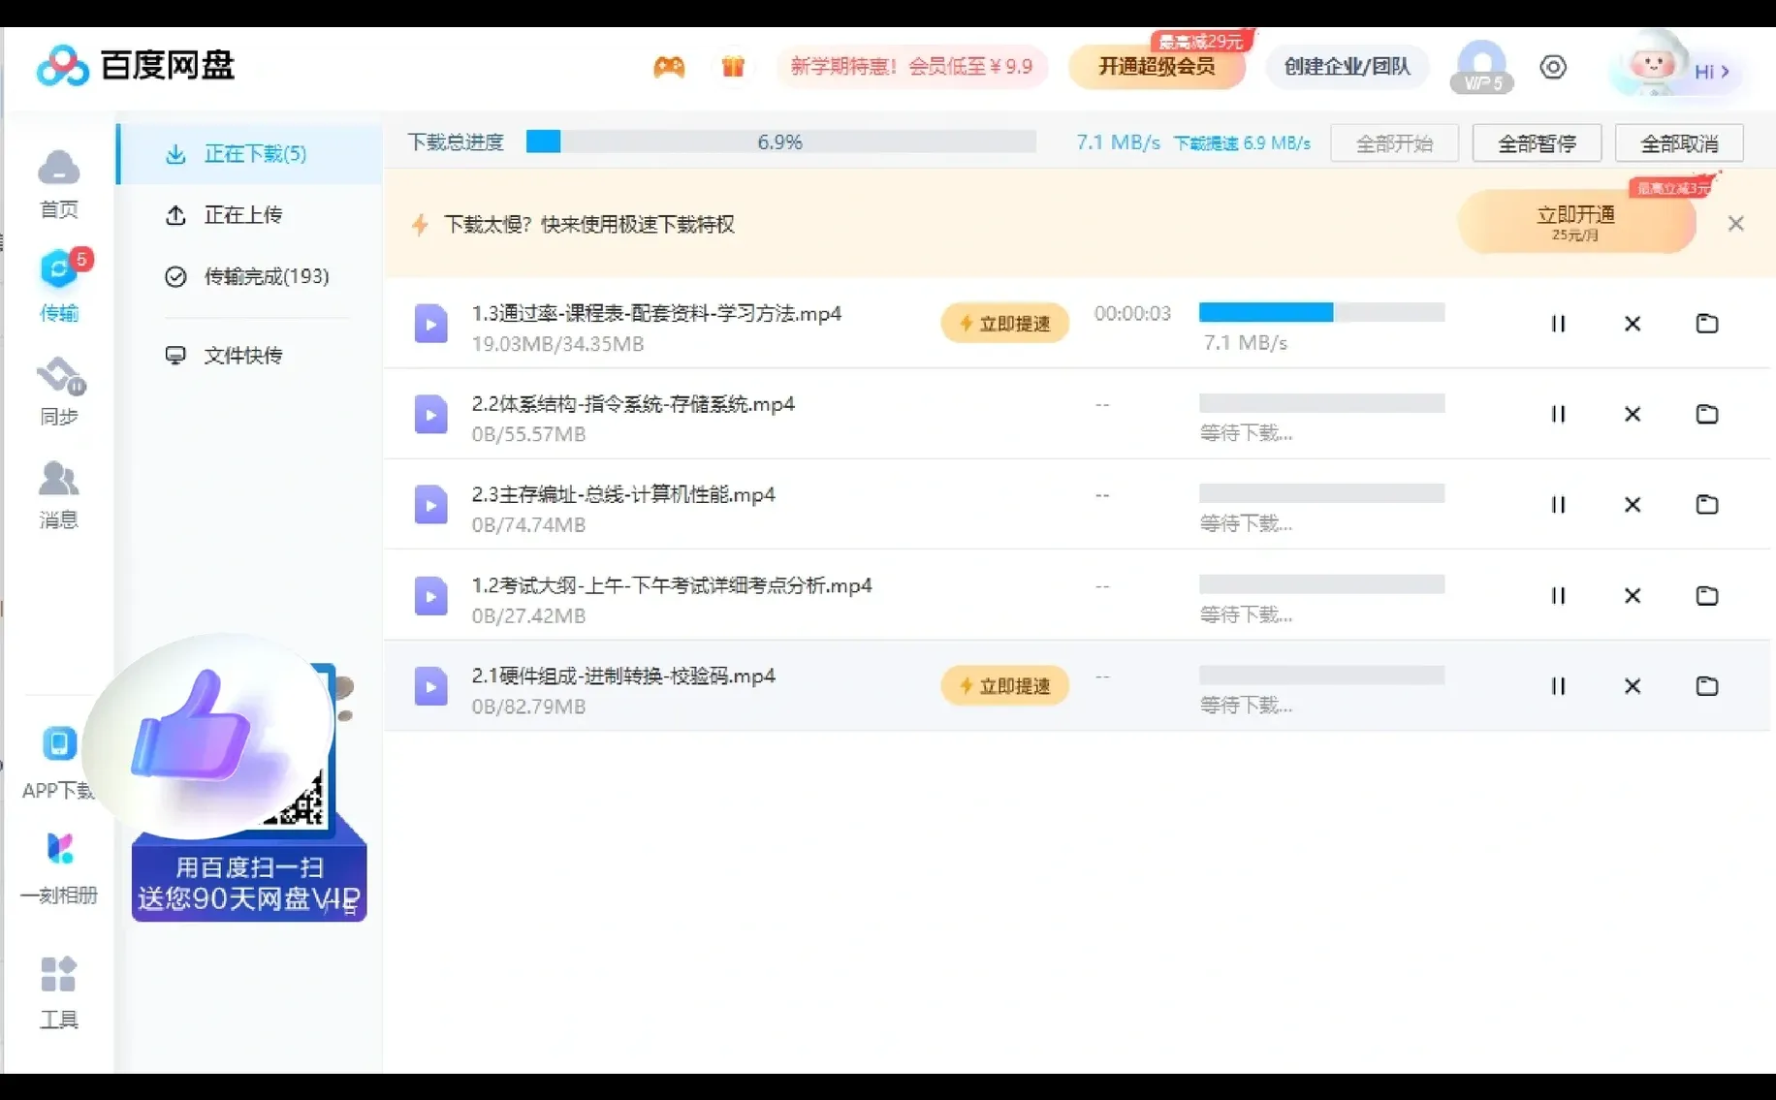This screenshot has width=1776, height=1100.
Task: Open 一刻相册 from the sidebar
Action: point(58,867)
